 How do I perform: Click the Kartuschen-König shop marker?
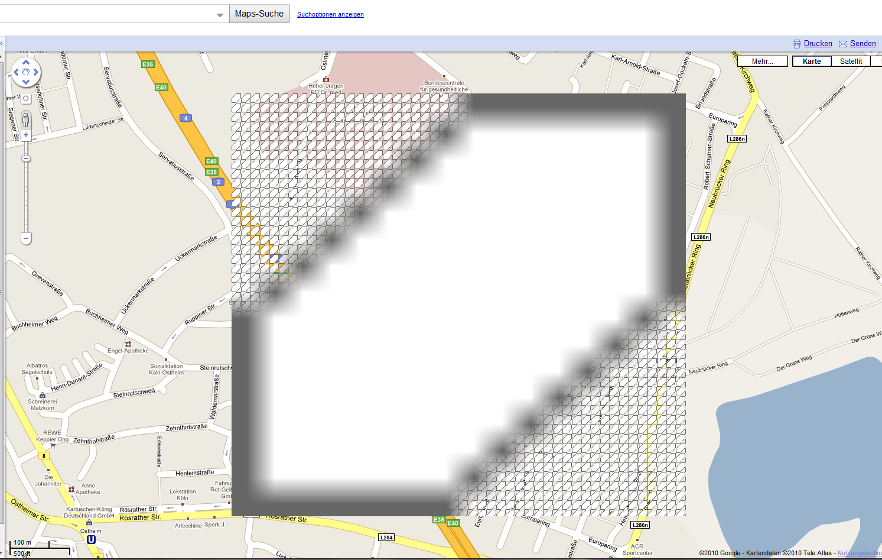tap(89, 523)
